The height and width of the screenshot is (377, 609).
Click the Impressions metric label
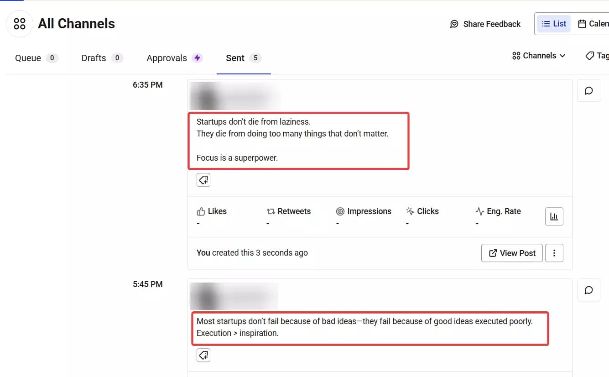364,211
